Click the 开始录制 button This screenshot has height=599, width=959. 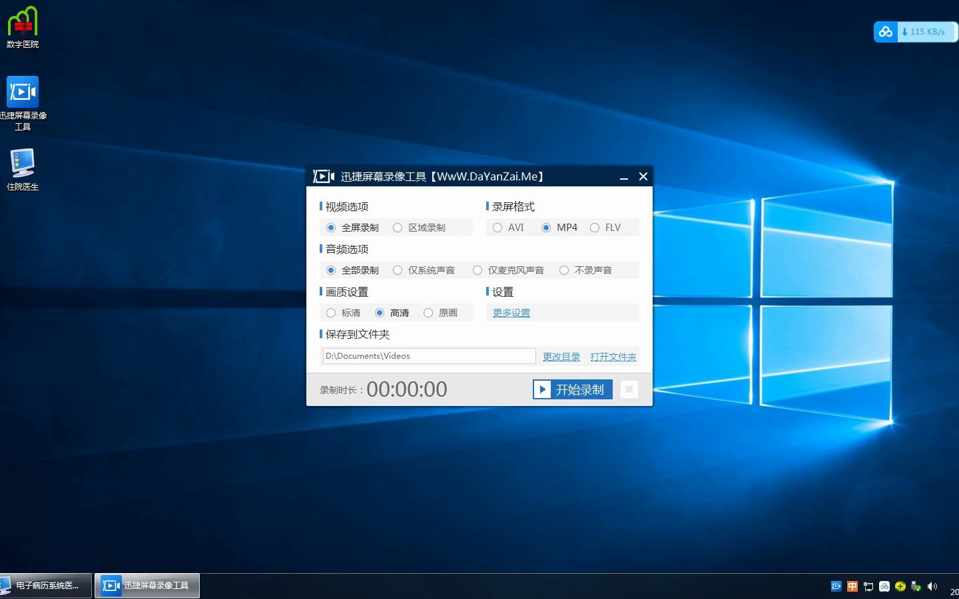(573, 389)
